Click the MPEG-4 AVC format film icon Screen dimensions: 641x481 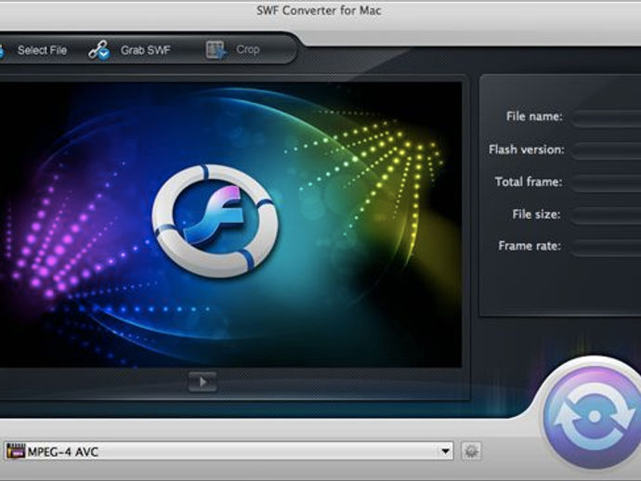(15, 451)
